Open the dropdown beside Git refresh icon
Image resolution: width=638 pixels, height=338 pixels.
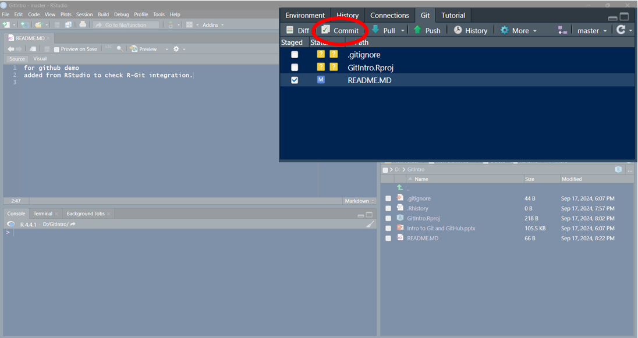coord(630,31)
